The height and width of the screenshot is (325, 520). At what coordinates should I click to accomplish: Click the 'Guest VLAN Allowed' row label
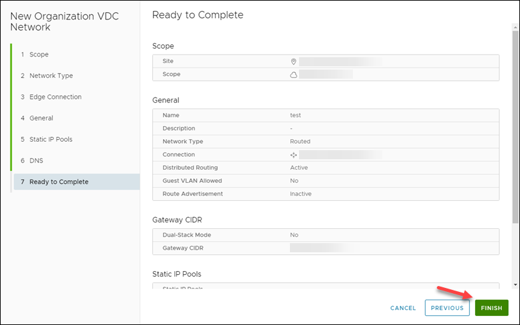(x=192, y=181)
